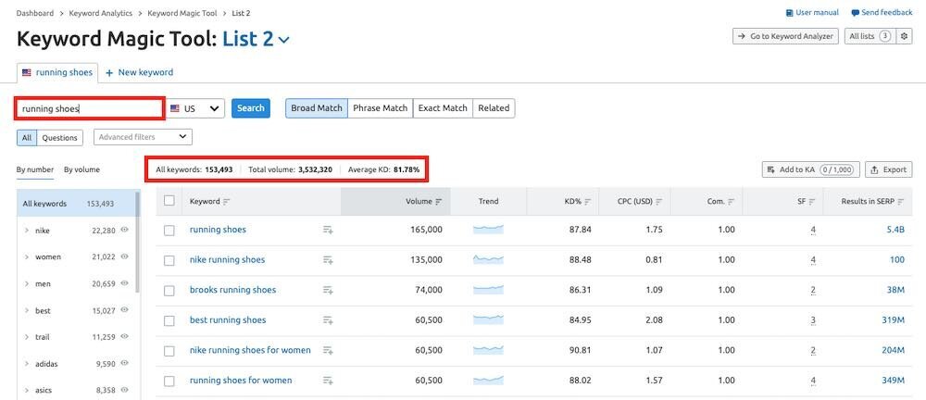The image size is (926, 400).
Task: Click add-to-list icon for nike running shoes for women
Action: pos(328,350)
